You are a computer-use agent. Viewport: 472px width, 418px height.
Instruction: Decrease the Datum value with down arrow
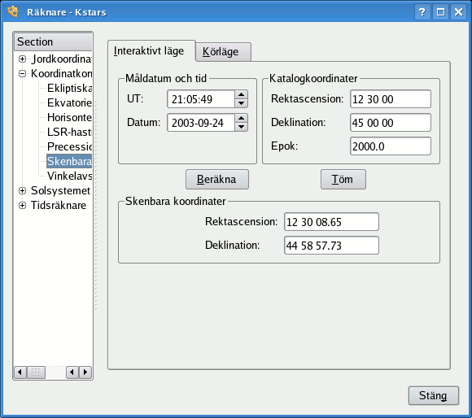(241, 127)
